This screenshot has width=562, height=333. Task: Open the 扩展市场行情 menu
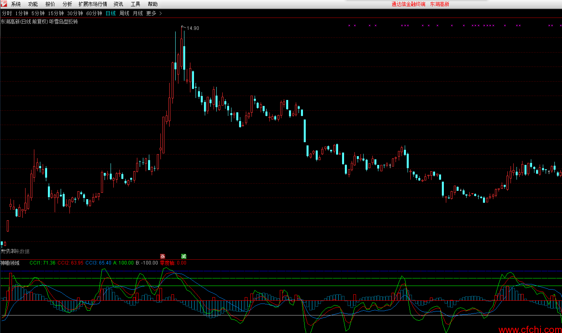click(93, 4)
